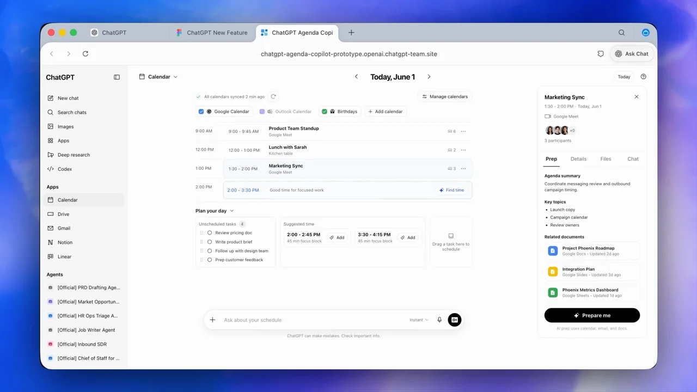Click the browser address bar URL
Viewport: 697px width, 392px height.
point(349,54)
